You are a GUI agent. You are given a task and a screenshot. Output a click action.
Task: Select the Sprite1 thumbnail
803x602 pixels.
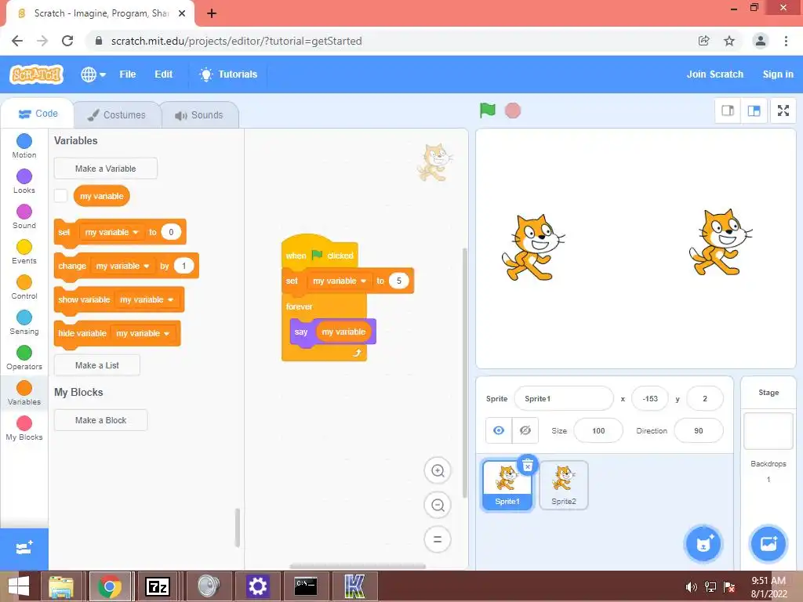point(507,484)
